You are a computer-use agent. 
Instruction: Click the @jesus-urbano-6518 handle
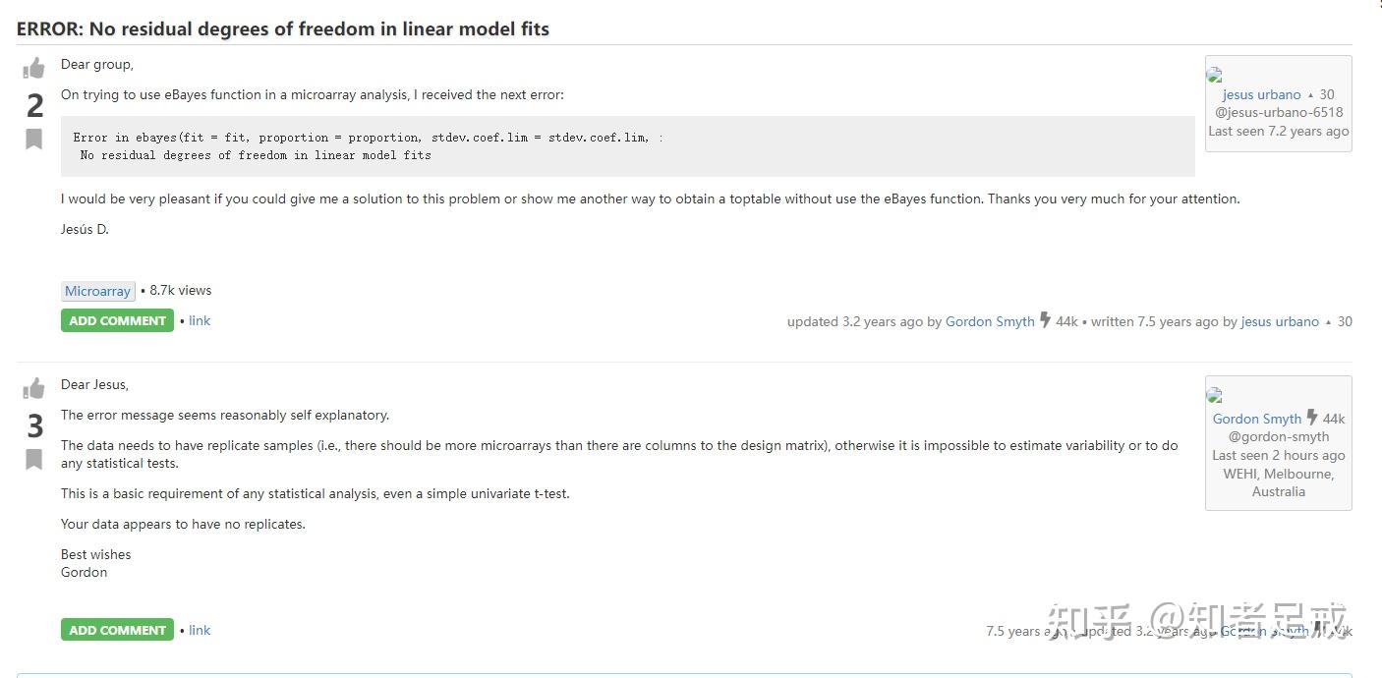click(1279, 112)
